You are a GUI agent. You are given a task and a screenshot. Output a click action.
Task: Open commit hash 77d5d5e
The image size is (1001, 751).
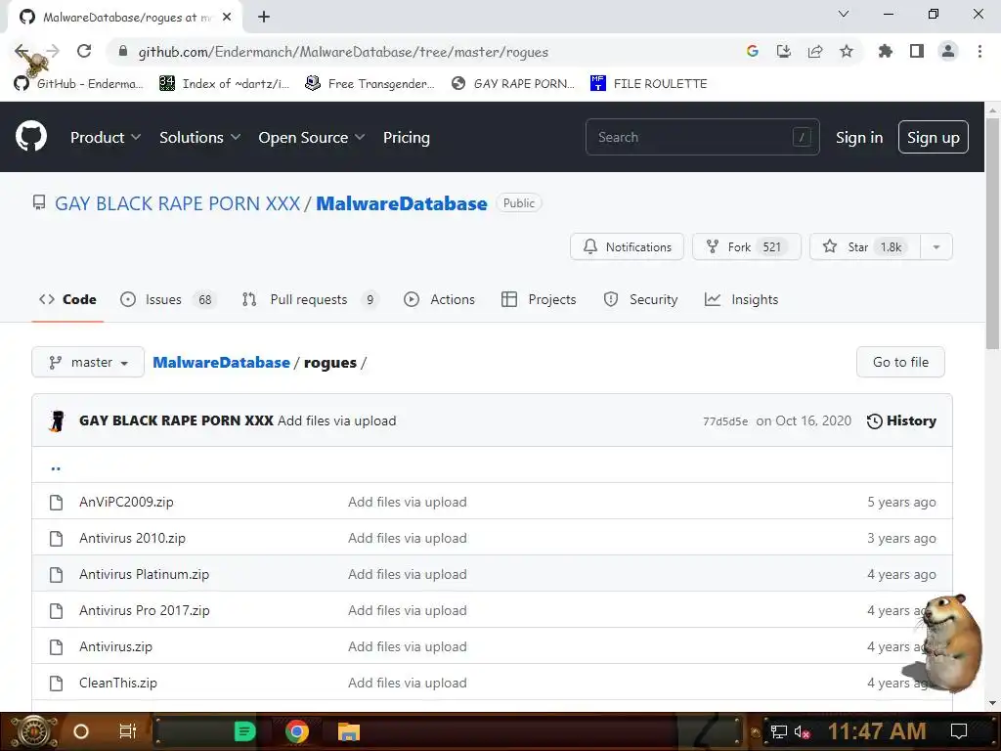(x=725, y=421)
